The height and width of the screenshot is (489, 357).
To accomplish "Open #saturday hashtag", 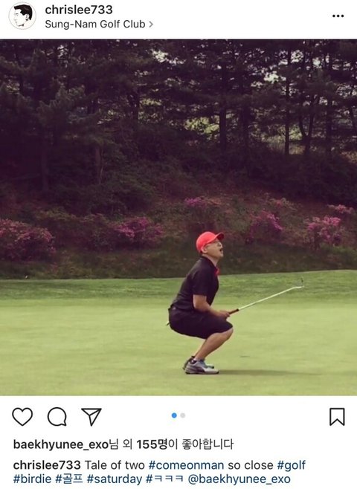I will pyautogui.click(x=115, y=479).
